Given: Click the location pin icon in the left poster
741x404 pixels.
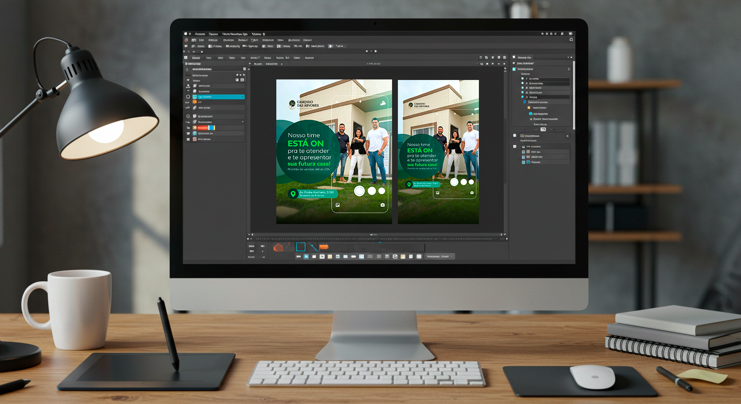Looking at the screenshot, I should pyautogui.click(x=293, y=194).
